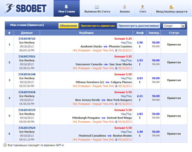Click the GMT-4 clock icon
192x152 pixels.
[5, 145]
